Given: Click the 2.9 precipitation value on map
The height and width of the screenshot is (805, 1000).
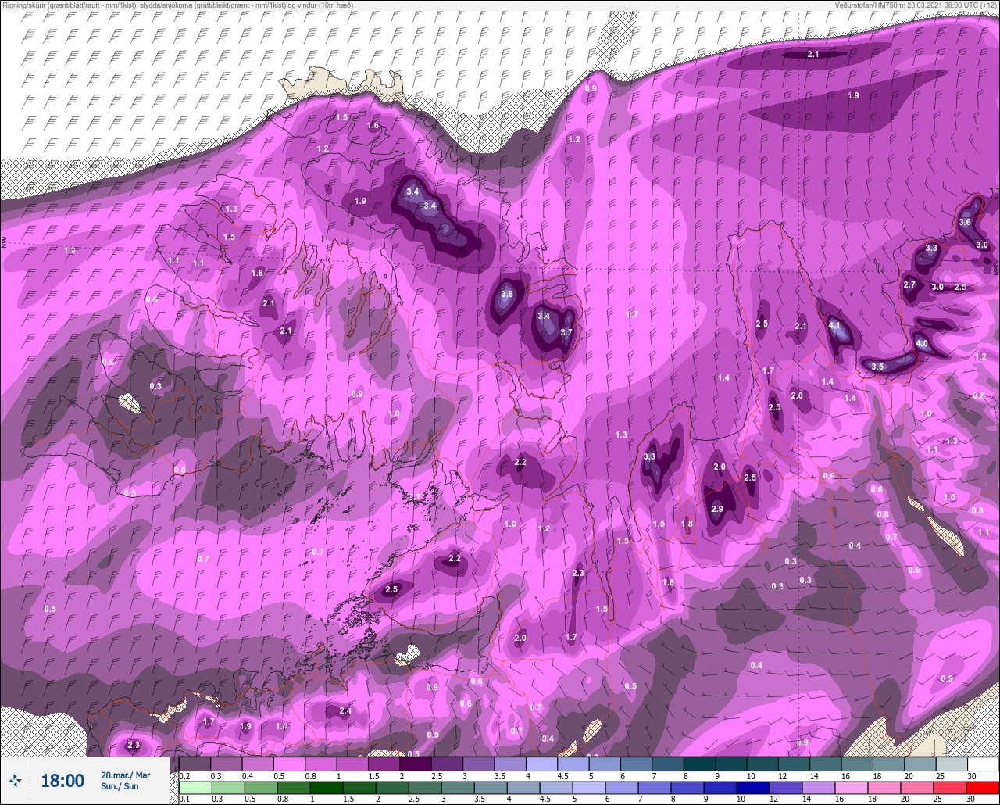Looking at the screenshot, I should [x=717, y=510].
